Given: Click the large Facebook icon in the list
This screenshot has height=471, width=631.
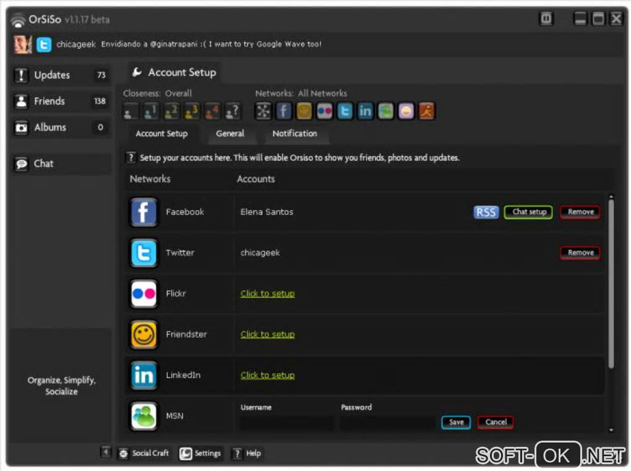Looking at the screenshot, I should [x=144, y=212].
